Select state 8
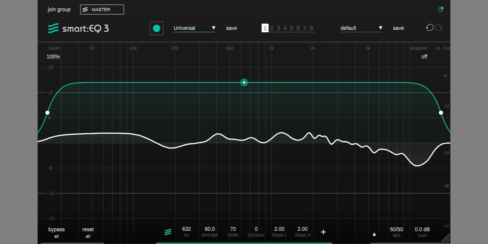The height and width of the screenshot is (244, 488). [x=312, y=28]
